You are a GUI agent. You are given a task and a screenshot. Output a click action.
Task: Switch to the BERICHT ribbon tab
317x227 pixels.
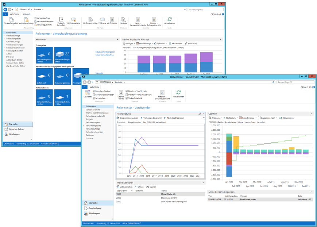point(26,14)
